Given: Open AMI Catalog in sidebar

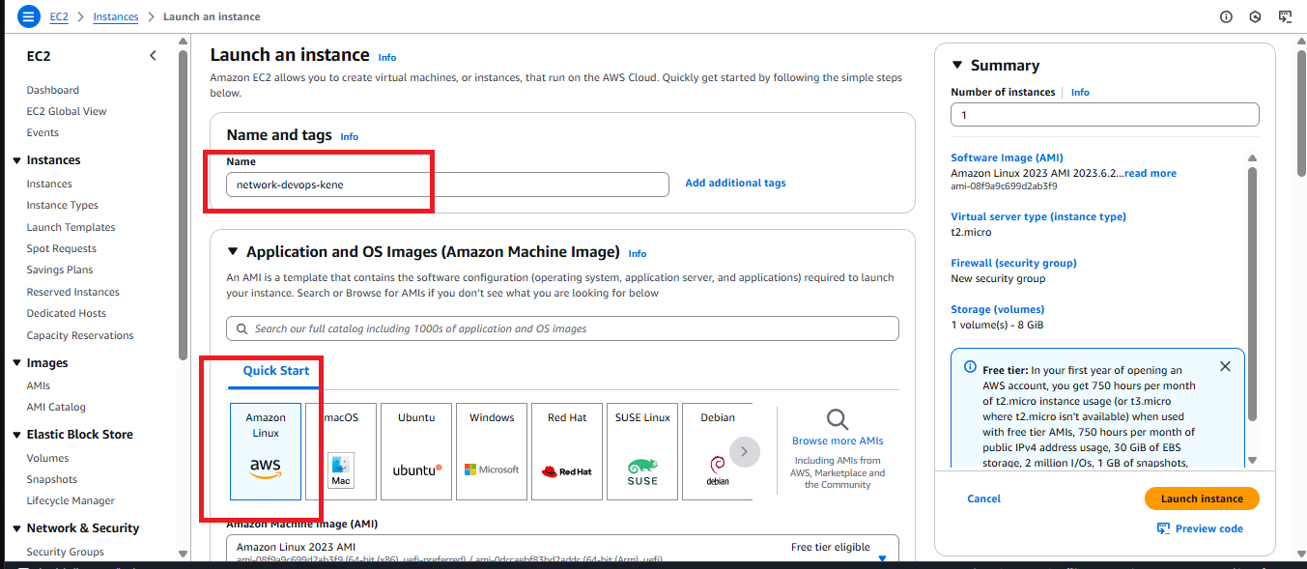Looking at the screenshot, I should pos(56,407).
